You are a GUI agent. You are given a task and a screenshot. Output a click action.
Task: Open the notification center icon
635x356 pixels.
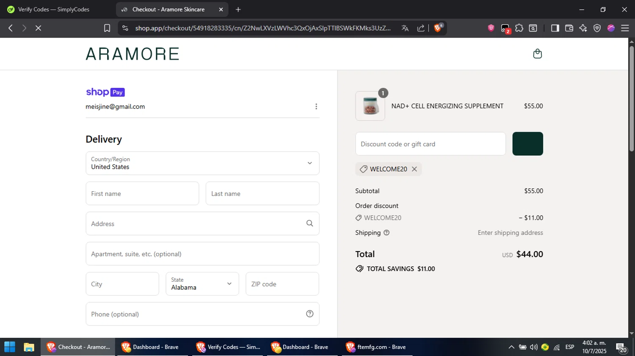[621, 348]
